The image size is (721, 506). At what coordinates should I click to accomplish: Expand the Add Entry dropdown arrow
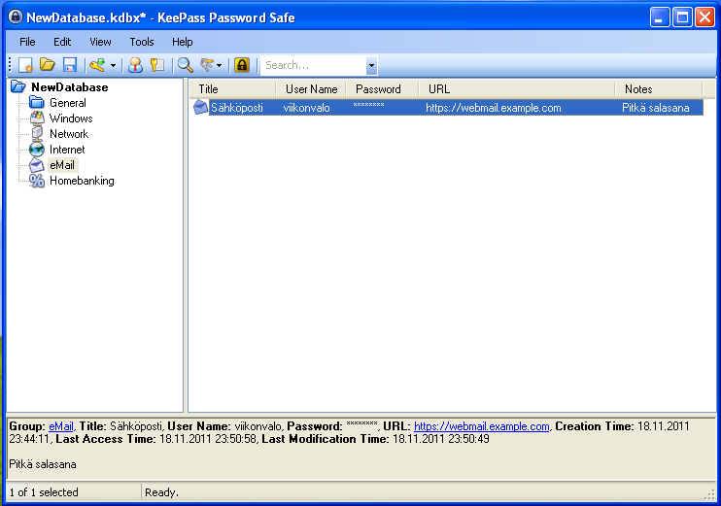tap(113, 66)
